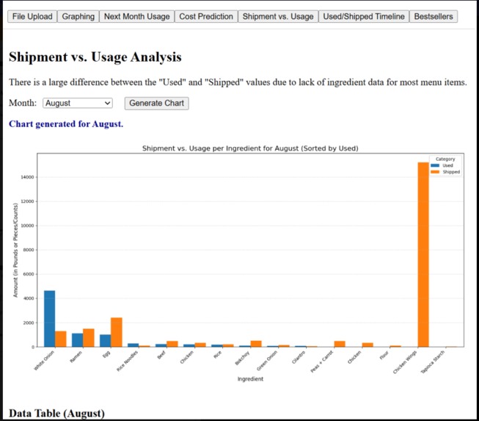Click the orange Bokchoy shipped bar
Screen dimensions: 479x421
pyautogui.click(x=256, y=344)
